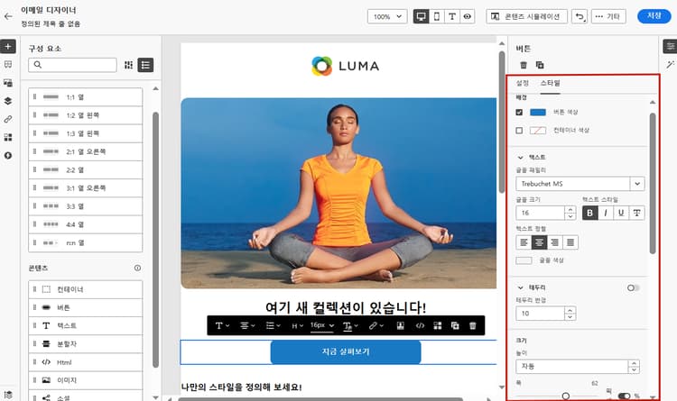Delete the button using trash icon under 버튼
The image size is (677, 401).
point(524,65)
